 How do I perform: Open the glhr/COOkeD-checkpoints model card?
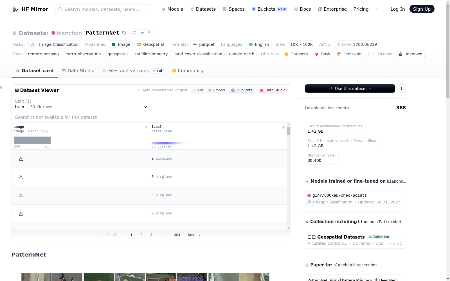(x=355, y=199)
